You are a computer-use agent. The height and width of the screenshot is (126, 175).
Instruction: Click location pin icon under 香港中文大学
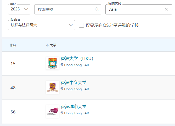[x=62, y=89]
